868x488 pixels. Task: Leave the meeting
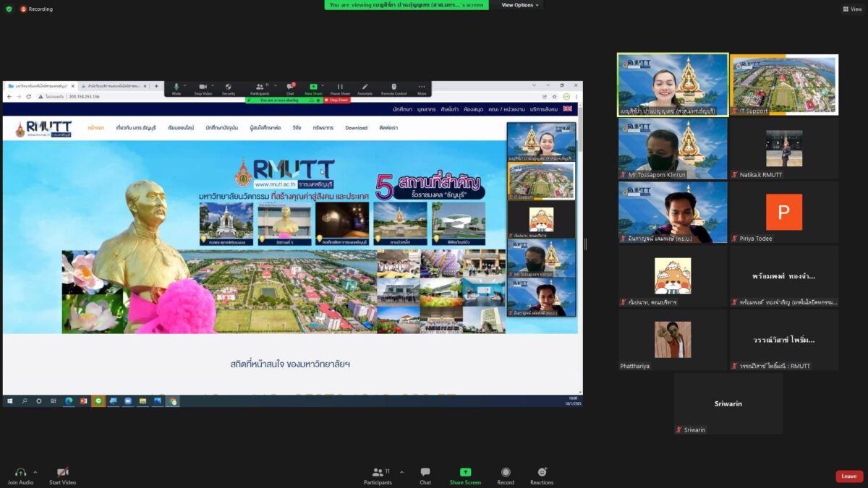click(x=849, y=476)
